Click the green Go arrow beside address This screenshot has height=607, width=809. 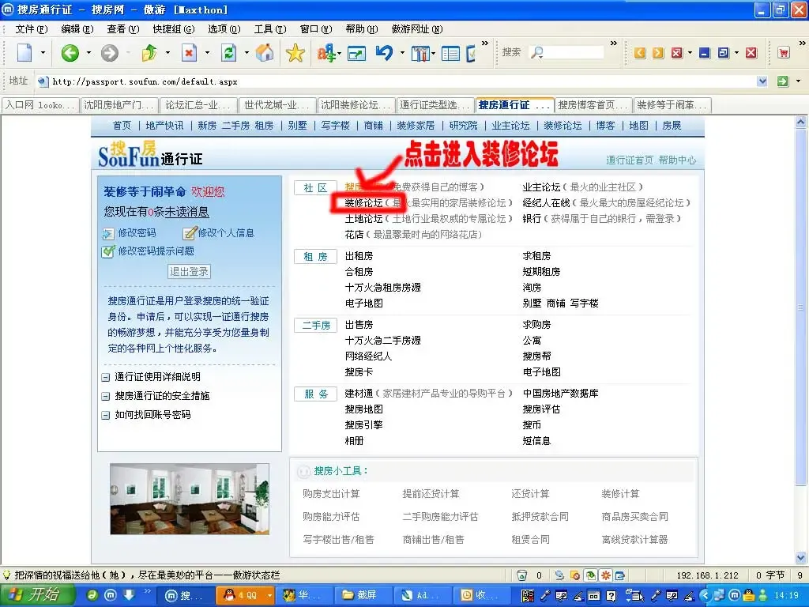783,81
